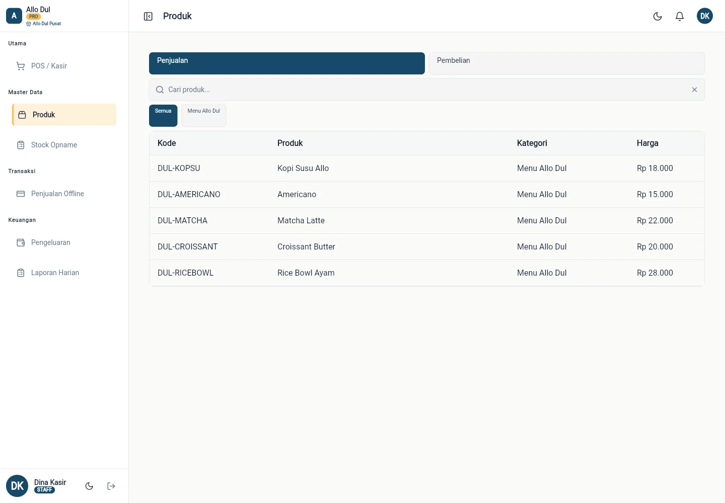Switch to the Pembelian tab
The image size is (725, 503).
click(x=567, y=63)
